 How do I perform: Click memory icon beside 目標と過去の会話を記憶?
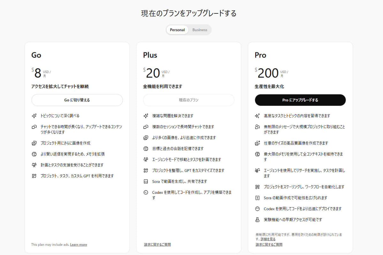tap(146, 149)
